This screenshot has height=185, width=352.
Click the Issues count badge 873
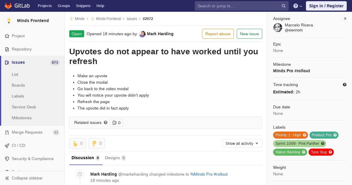(55, 63)
